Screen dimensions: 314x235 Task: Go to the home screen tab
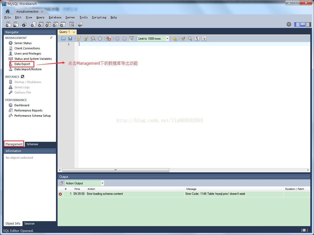click(x=8, y=11)
